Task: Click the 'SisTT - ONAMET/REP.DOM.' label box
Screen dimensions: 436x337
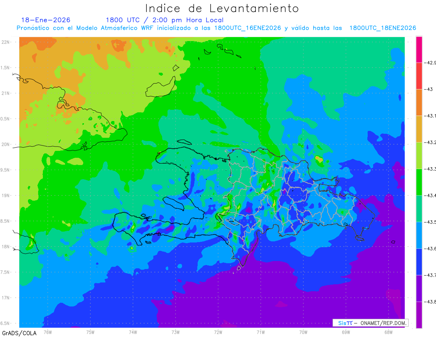Action: pos(371,323)
